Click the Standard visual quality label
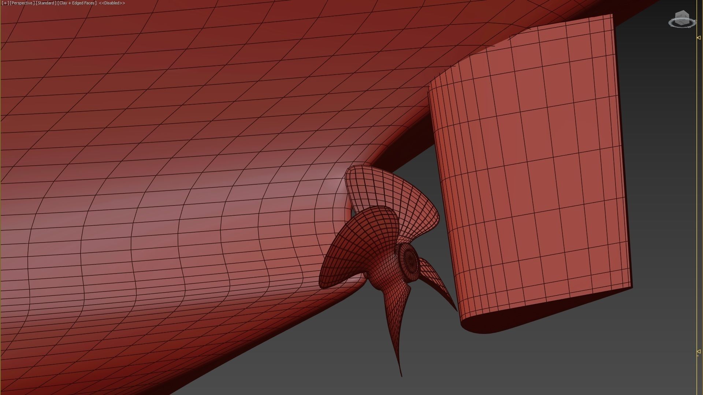 [46, 3]
